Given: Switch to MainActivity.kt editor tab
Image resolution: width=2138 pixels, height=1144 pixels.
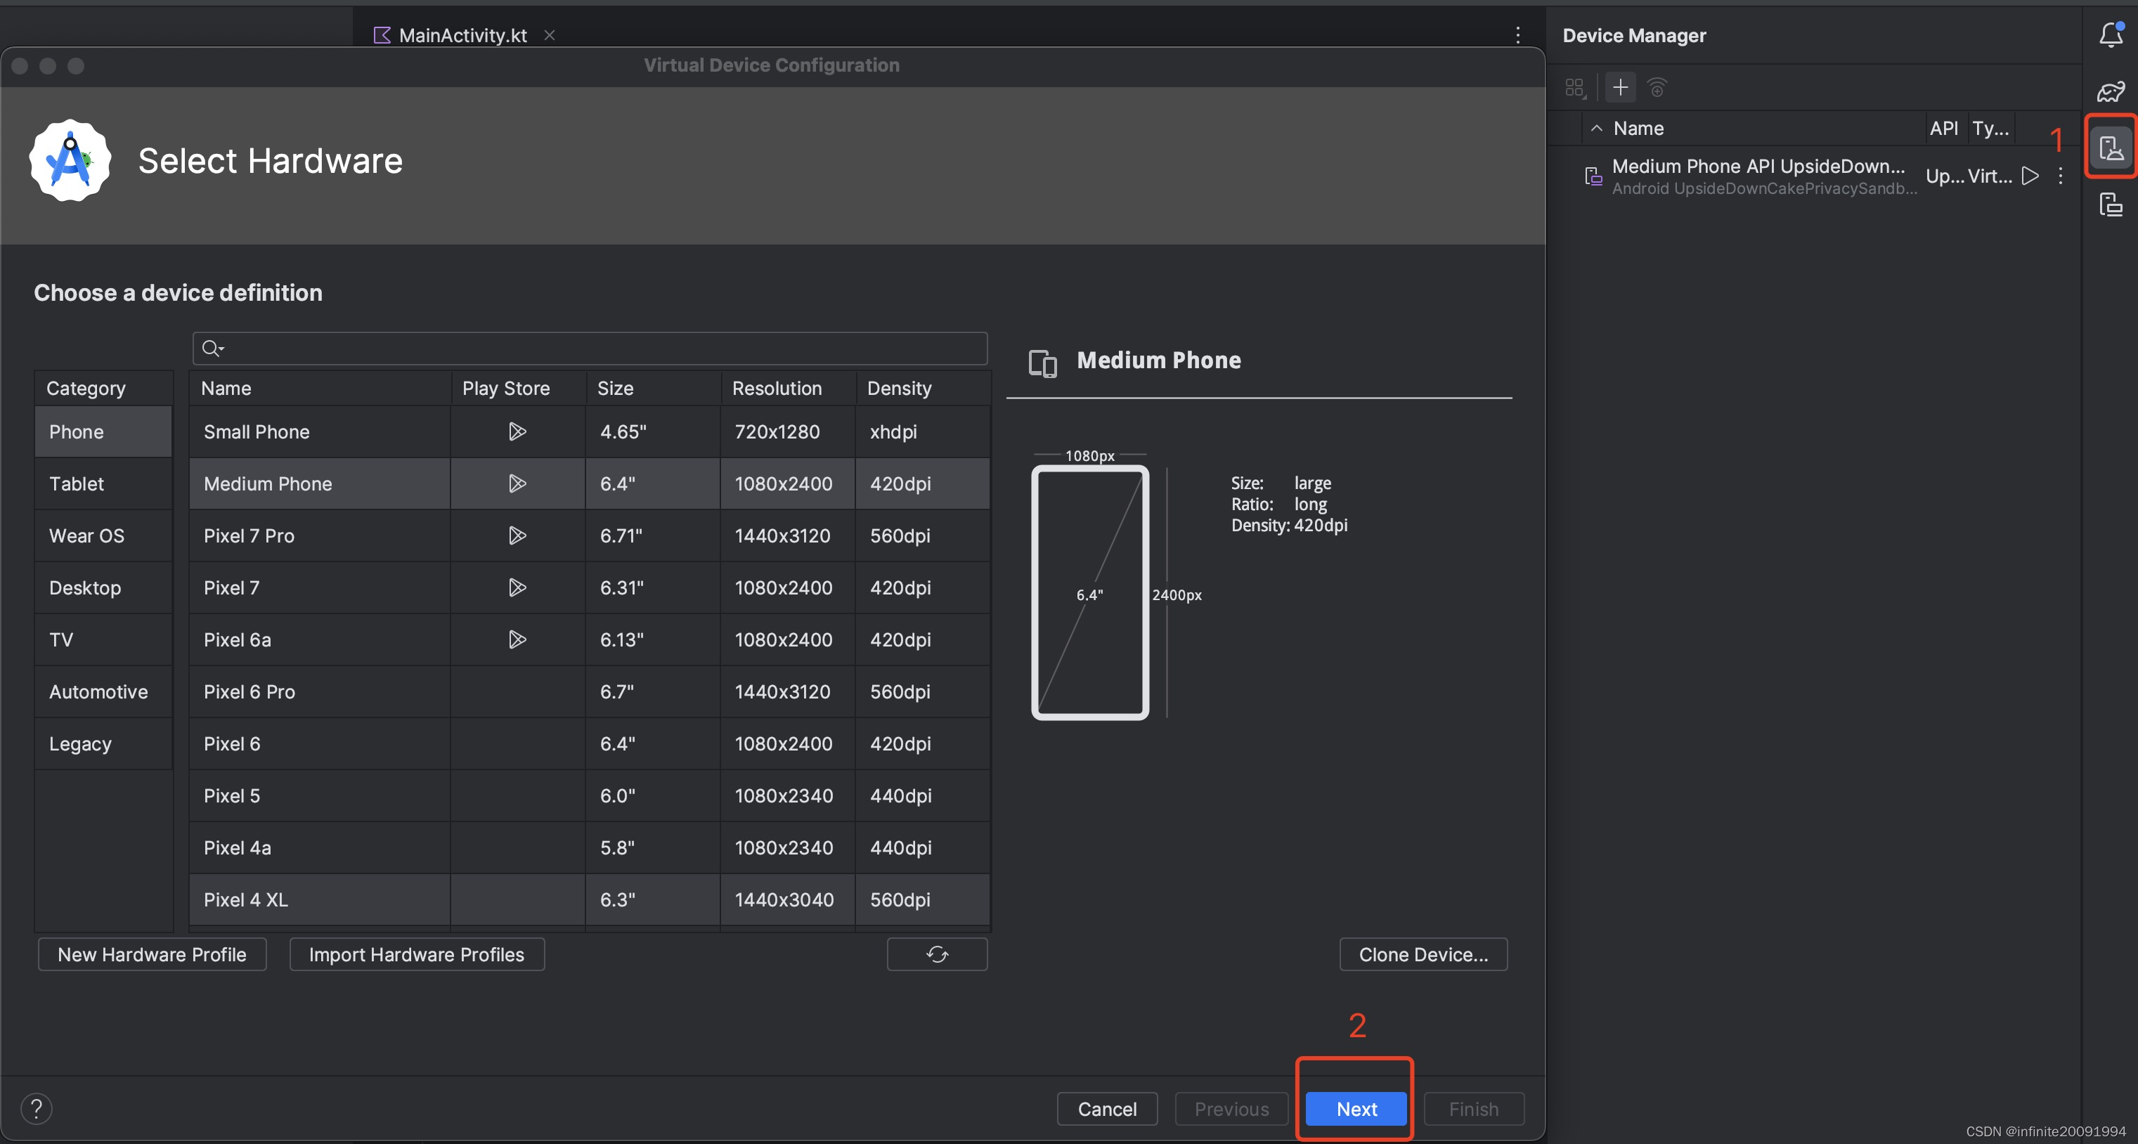Looking at the screenshot, I should (x=462, y=35).
